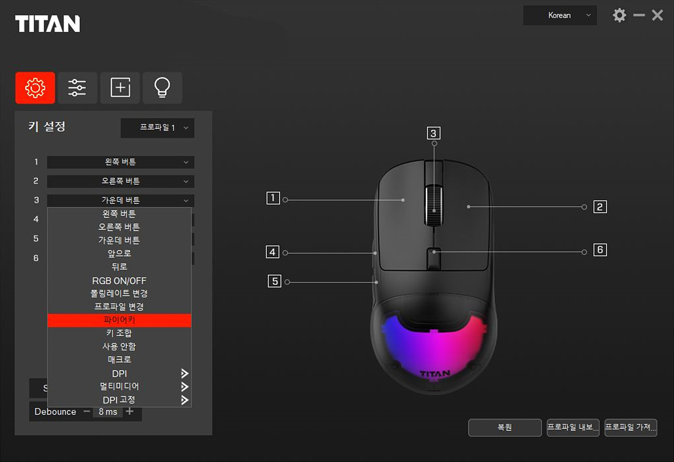Open key 1 dropdown 왼쪽 버튼
The image size is (674, 462).
tap(121, 162)
